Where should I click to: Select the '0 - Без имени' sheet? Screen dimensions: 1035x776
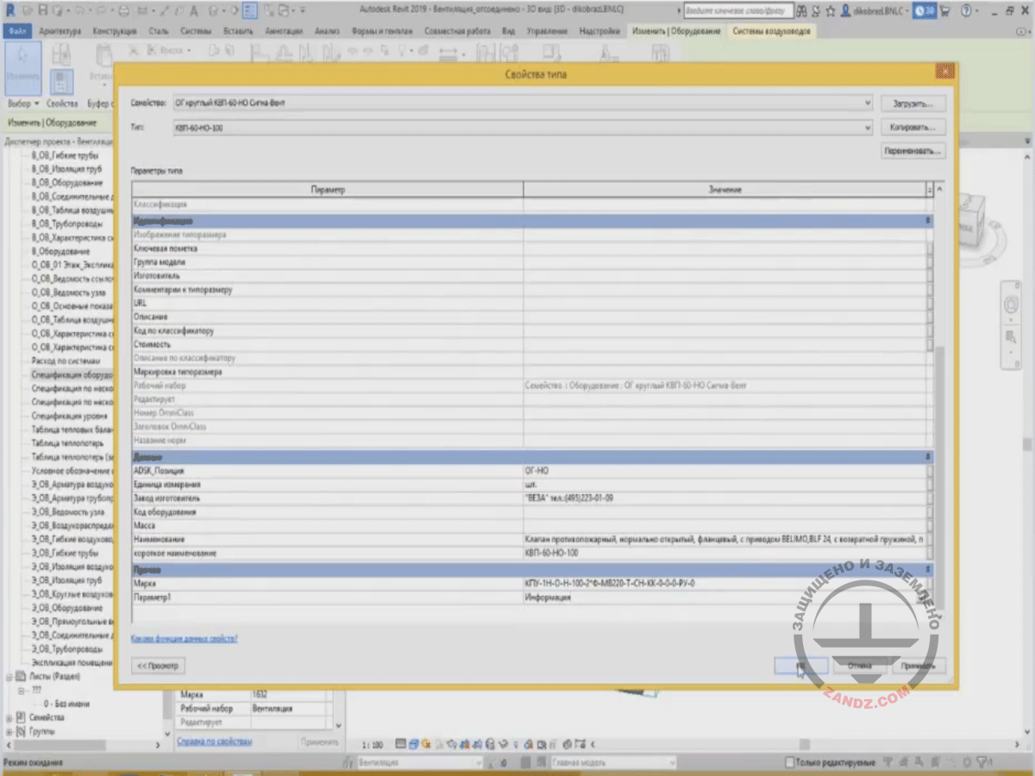(66, 704)
